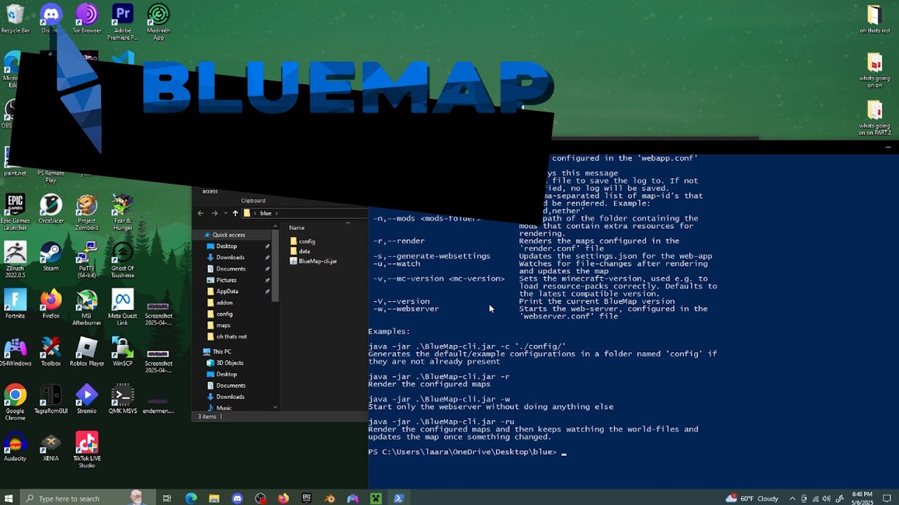
Task: Open the 60°F Cloudy weather widget
Action: tap(752, 499)
